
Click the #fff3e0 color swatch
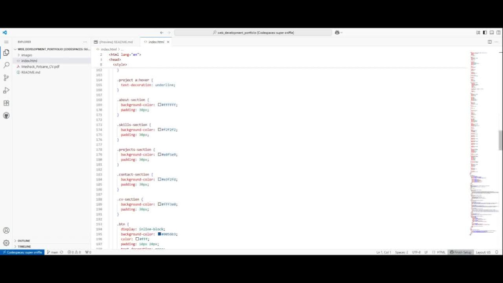tap(159, 204)
